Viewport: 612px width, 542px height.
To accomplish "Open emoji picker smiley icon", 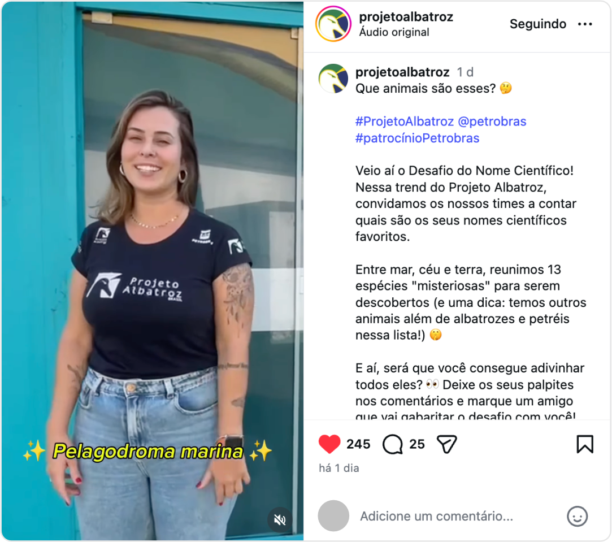I will (x=577, y=516).
